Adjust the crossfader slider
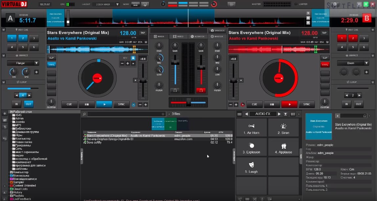 coord(188,102)
